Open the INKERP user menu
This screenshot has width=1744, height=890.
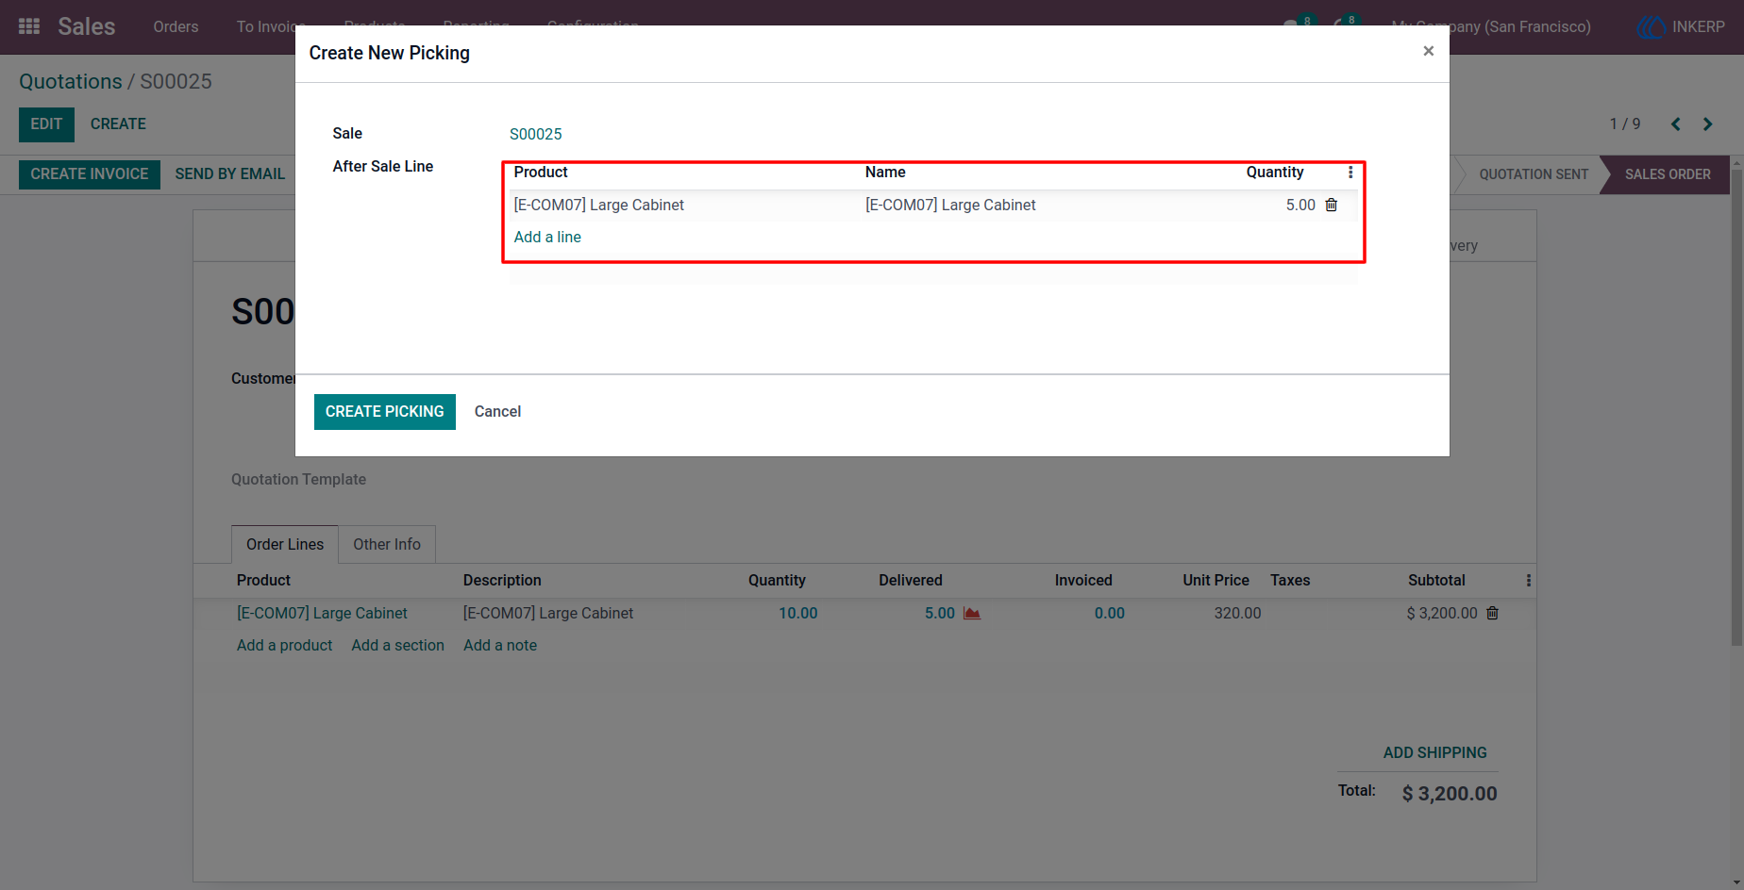point(1681,26)
